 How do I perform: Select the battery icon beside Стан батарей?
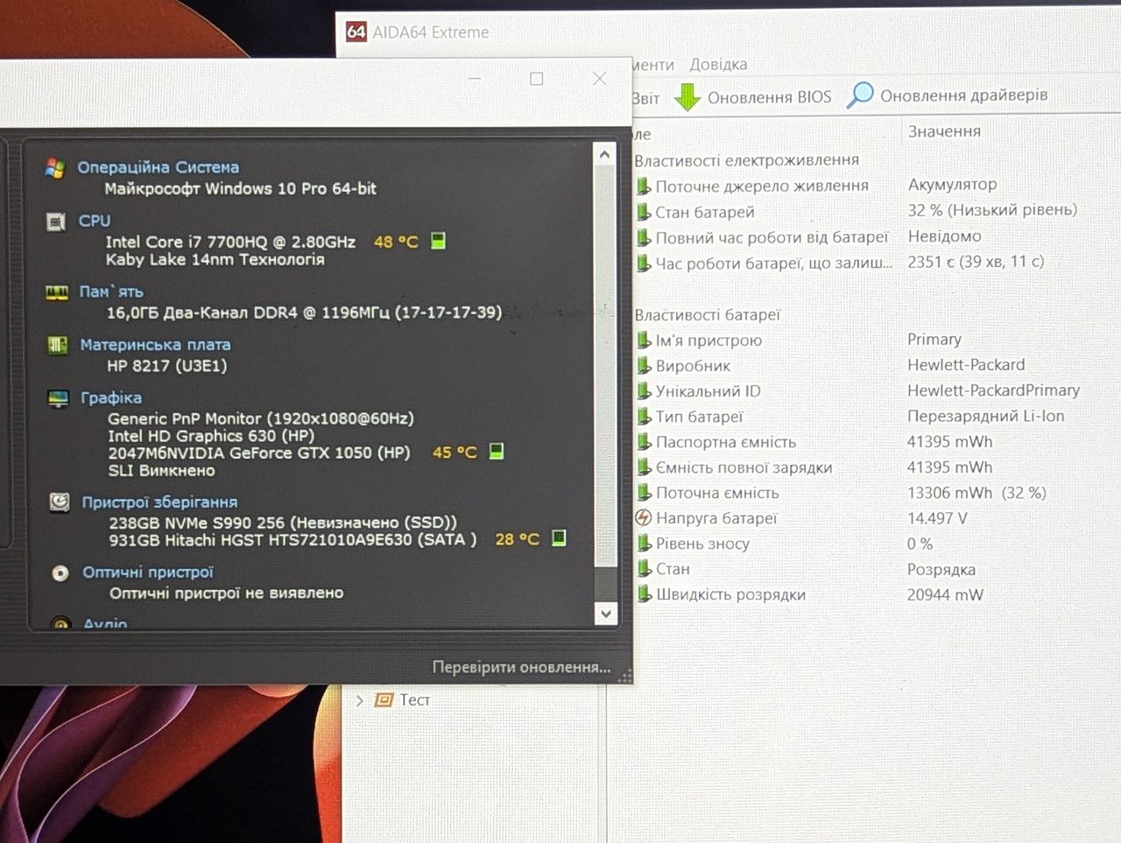click(x=644, y=211)
